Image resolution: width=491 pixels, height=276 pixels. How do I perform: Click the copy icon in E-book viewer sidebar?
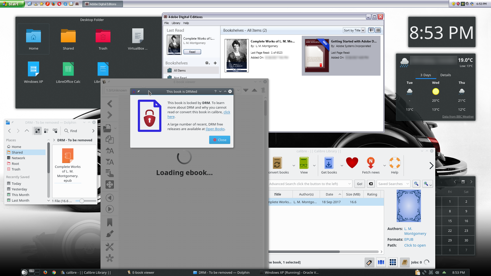110,140
